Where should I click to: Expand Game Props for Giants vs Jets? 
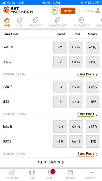(87, 114)
